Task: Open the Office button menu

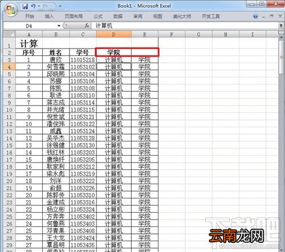Action: (x=11, y=10)
